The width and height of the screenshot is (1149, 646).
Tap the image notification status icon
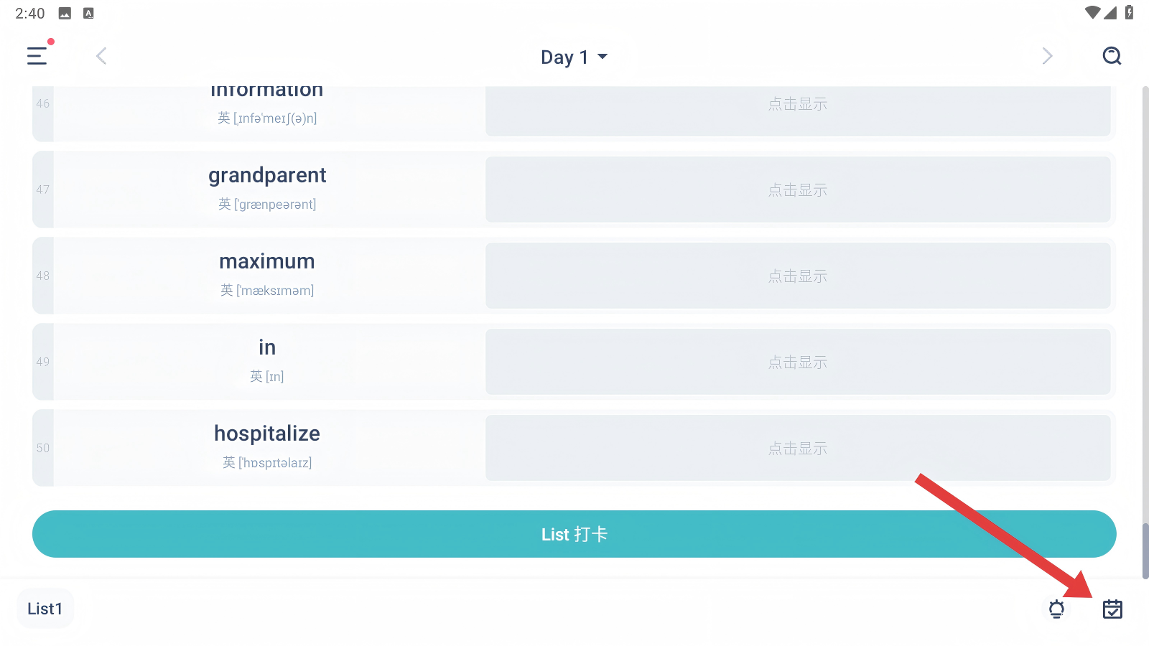tap(65, 13)
